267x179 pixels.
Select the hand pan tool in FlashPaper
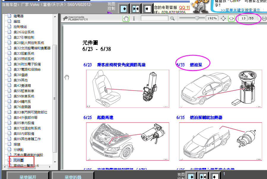pos(126,18)
